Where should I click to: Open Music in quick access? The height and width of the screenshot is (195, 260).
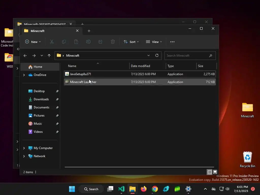[x=38, y=124]
